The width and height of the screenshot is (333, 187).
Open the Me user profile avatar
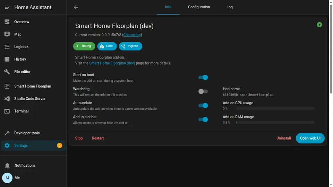pyautogui.click(x=7, y=178)
